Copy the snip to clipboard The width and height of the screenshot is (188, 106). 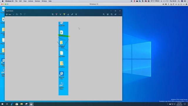click(112, 14)
